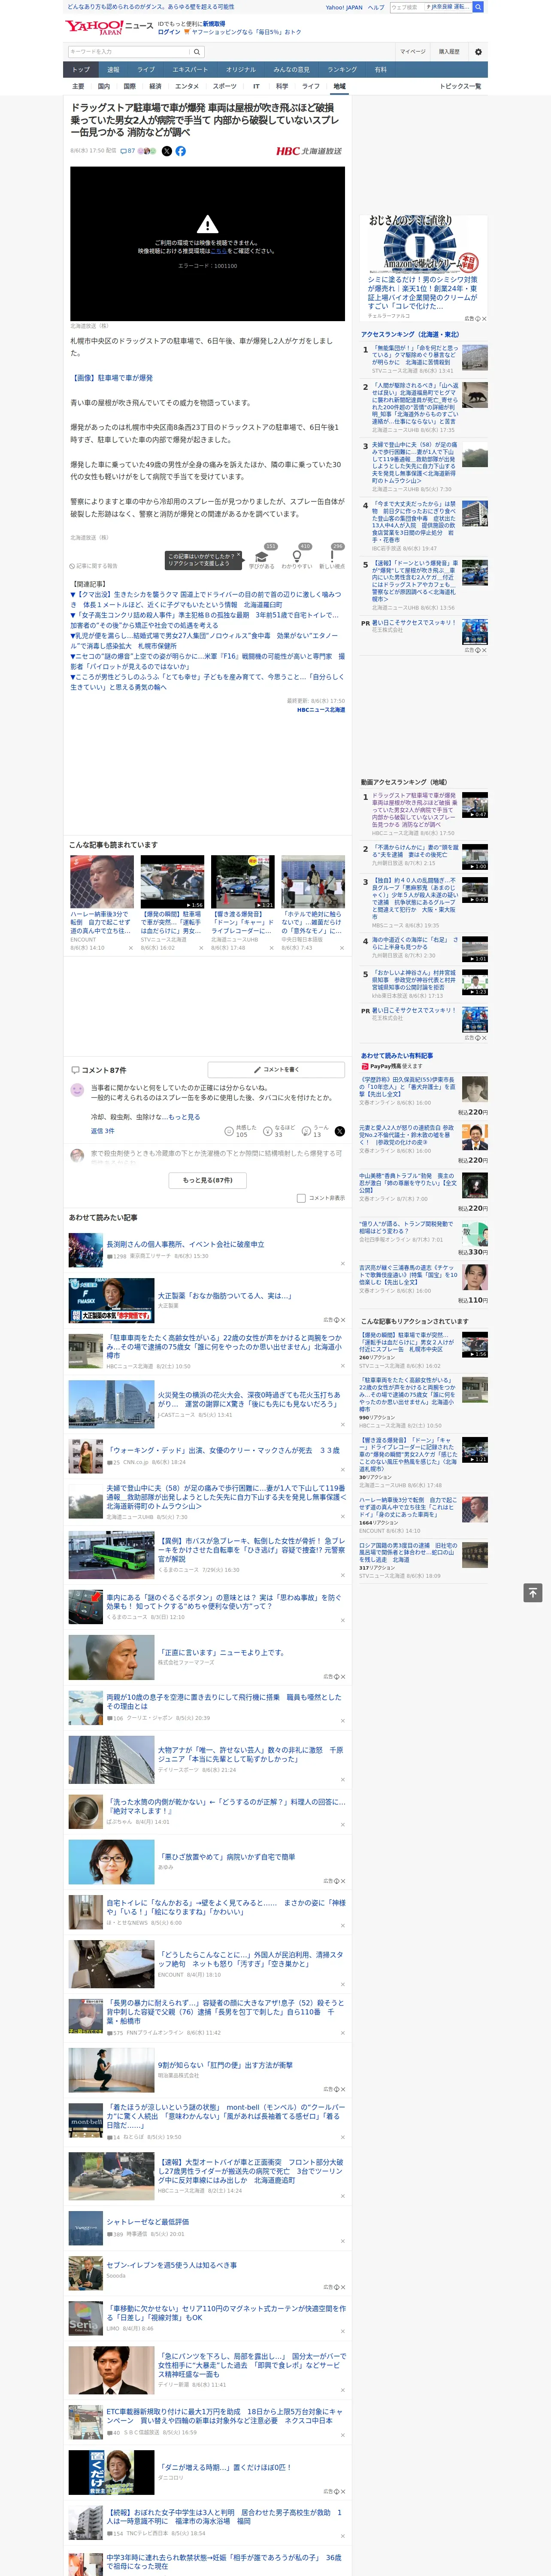This screenshot has height=2576, width=551.
Task: Click the 学びがある reaction icon
Action: 262,557
